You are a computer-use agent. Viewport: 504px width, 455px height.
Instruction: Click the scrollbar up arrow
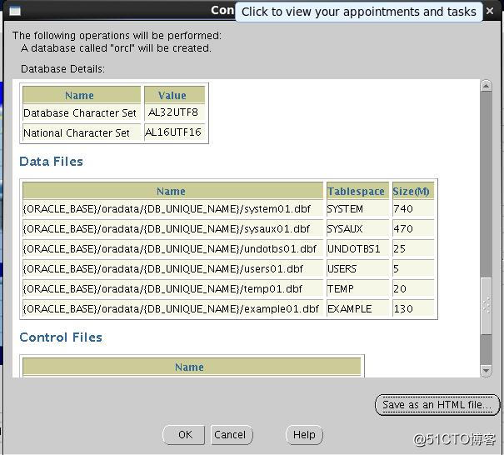click(x=486, y=86)
